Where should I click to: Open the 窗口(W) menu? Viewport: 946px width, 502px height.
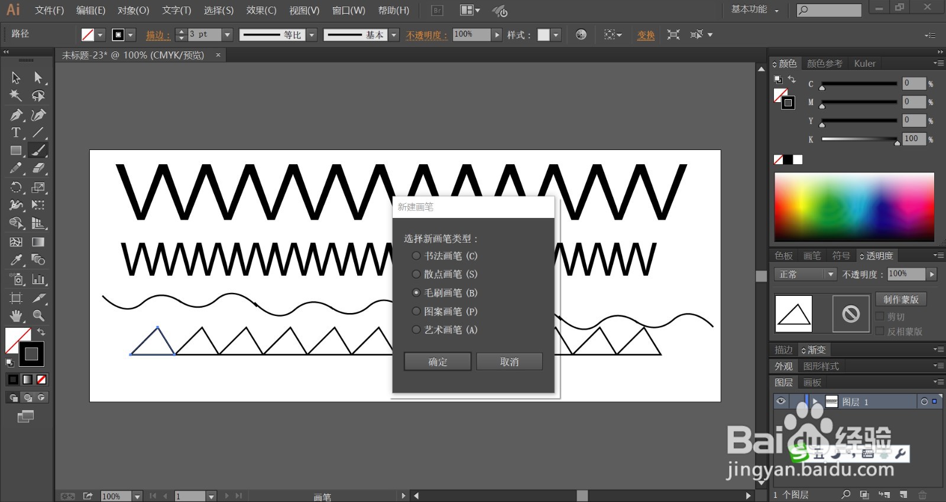click(349, 10)
